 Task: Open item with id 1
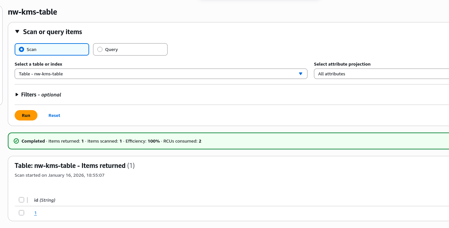point(35,213)
